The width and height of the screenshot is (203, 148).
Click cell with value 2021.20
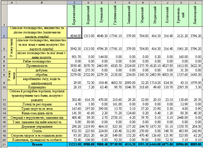[88, 135]
